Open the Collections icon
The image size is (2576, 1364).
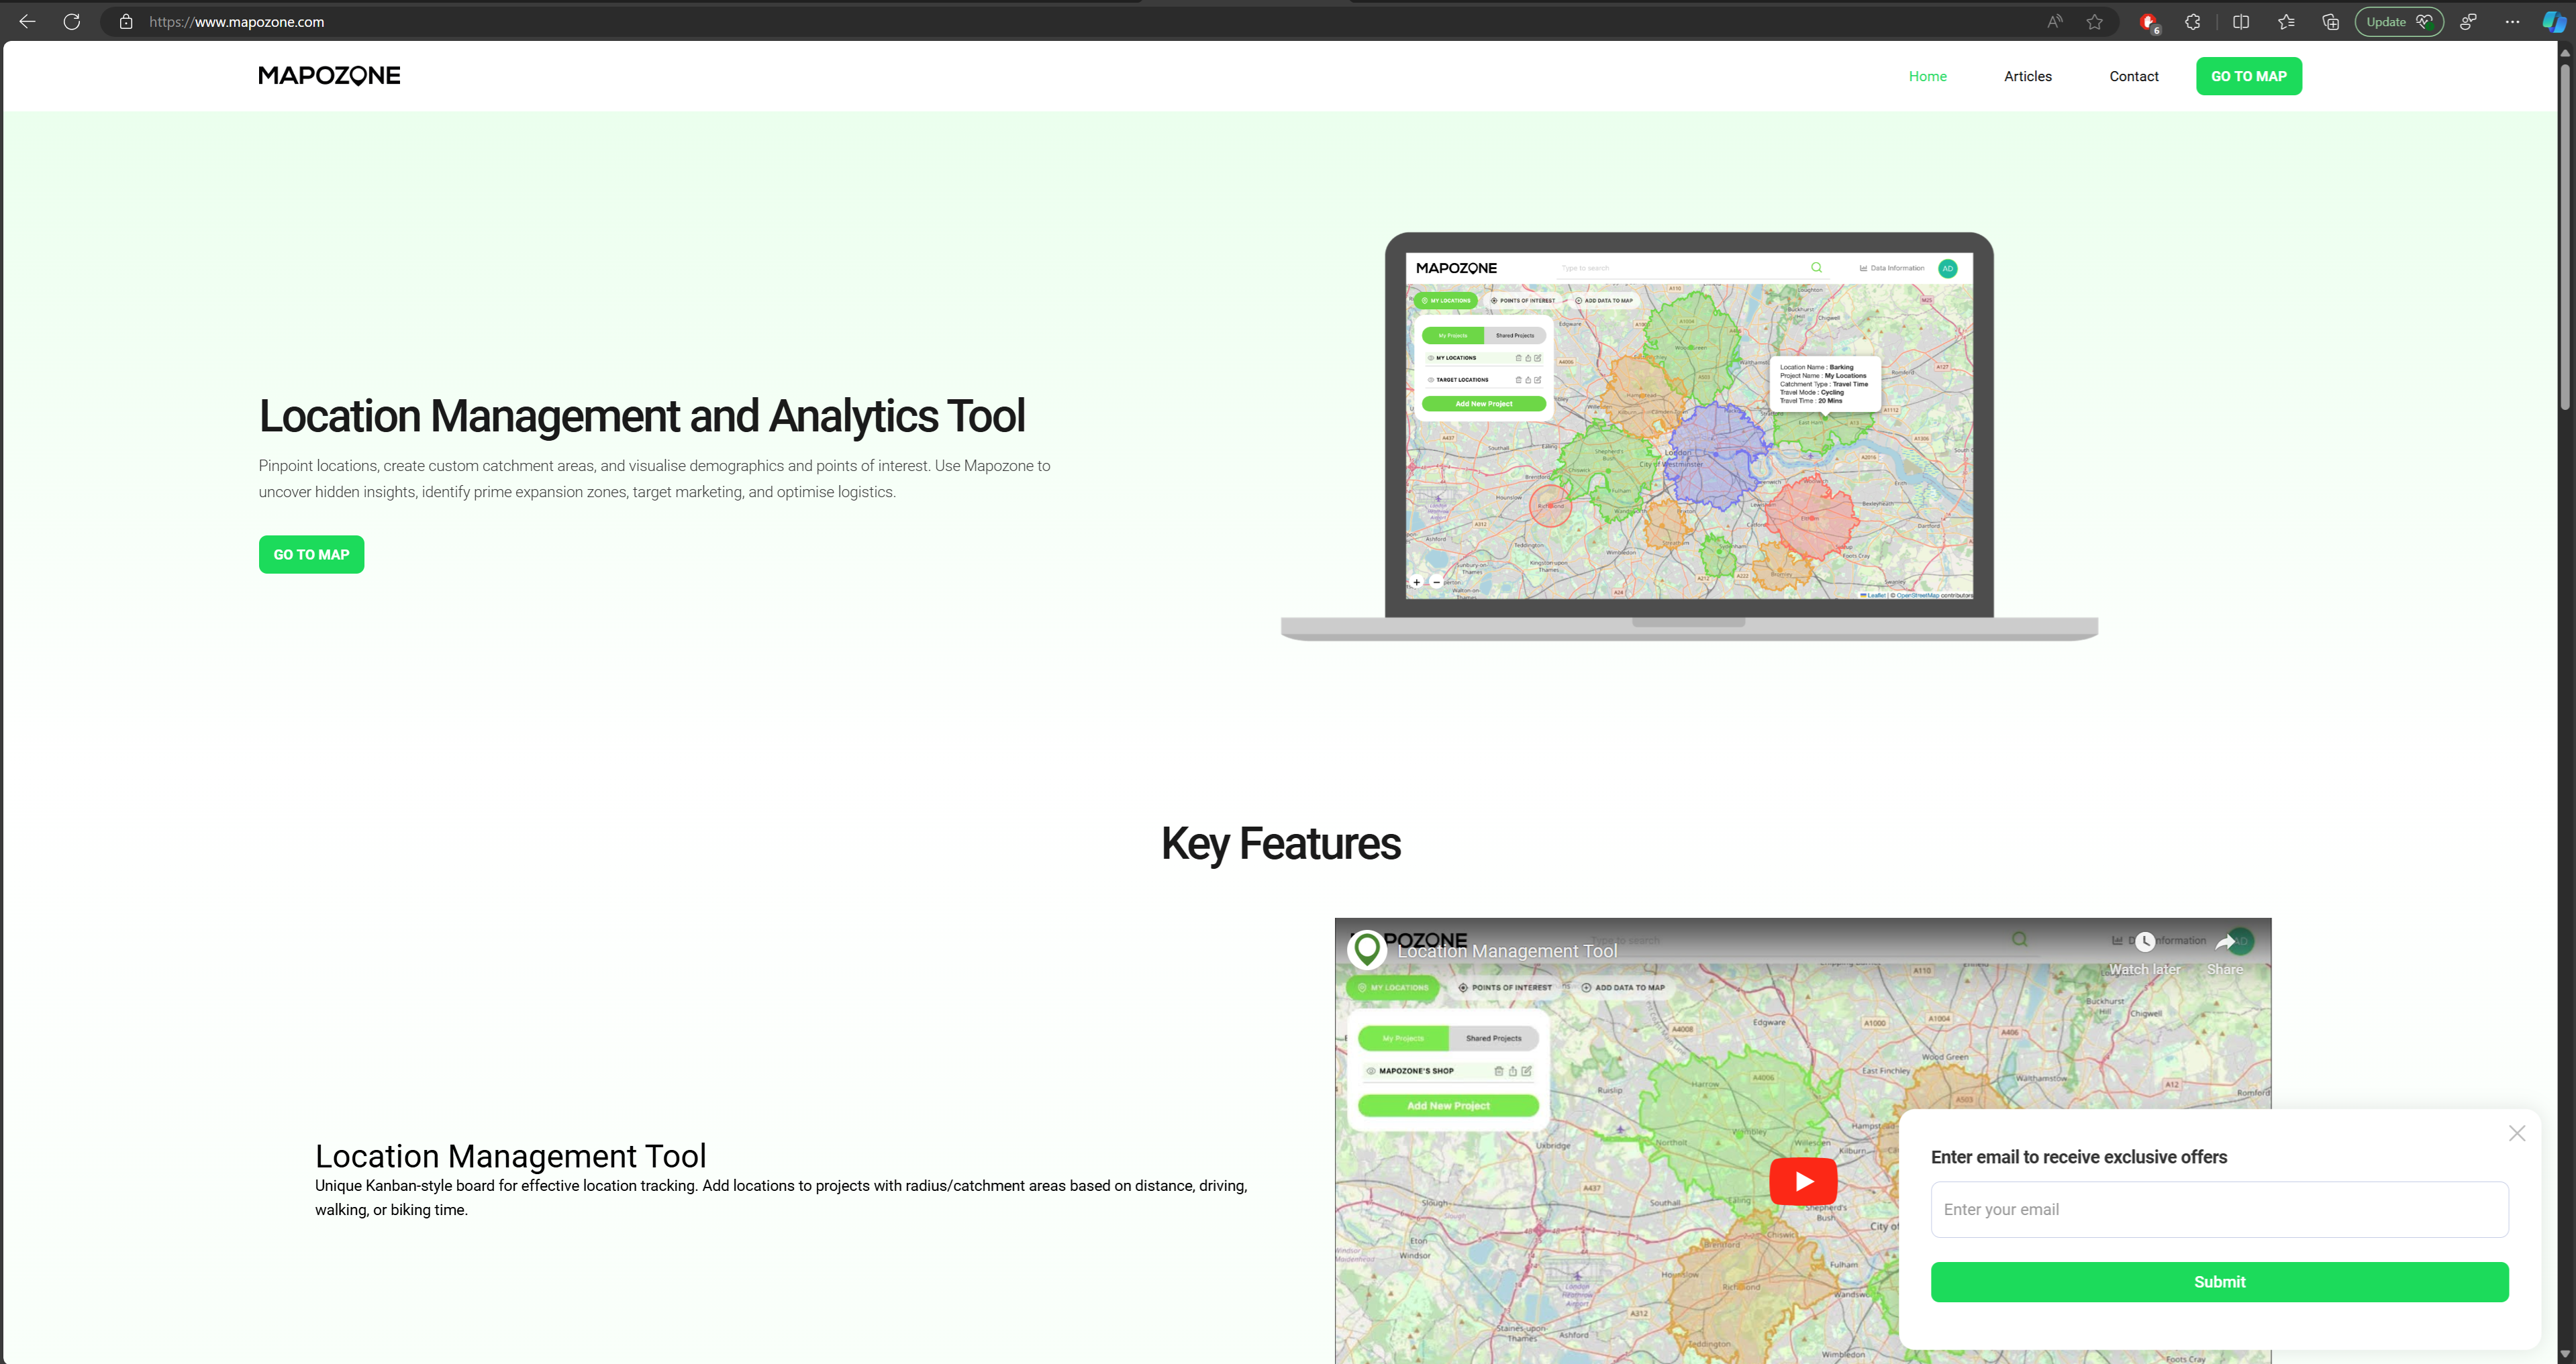click(x=2331, y=22)
